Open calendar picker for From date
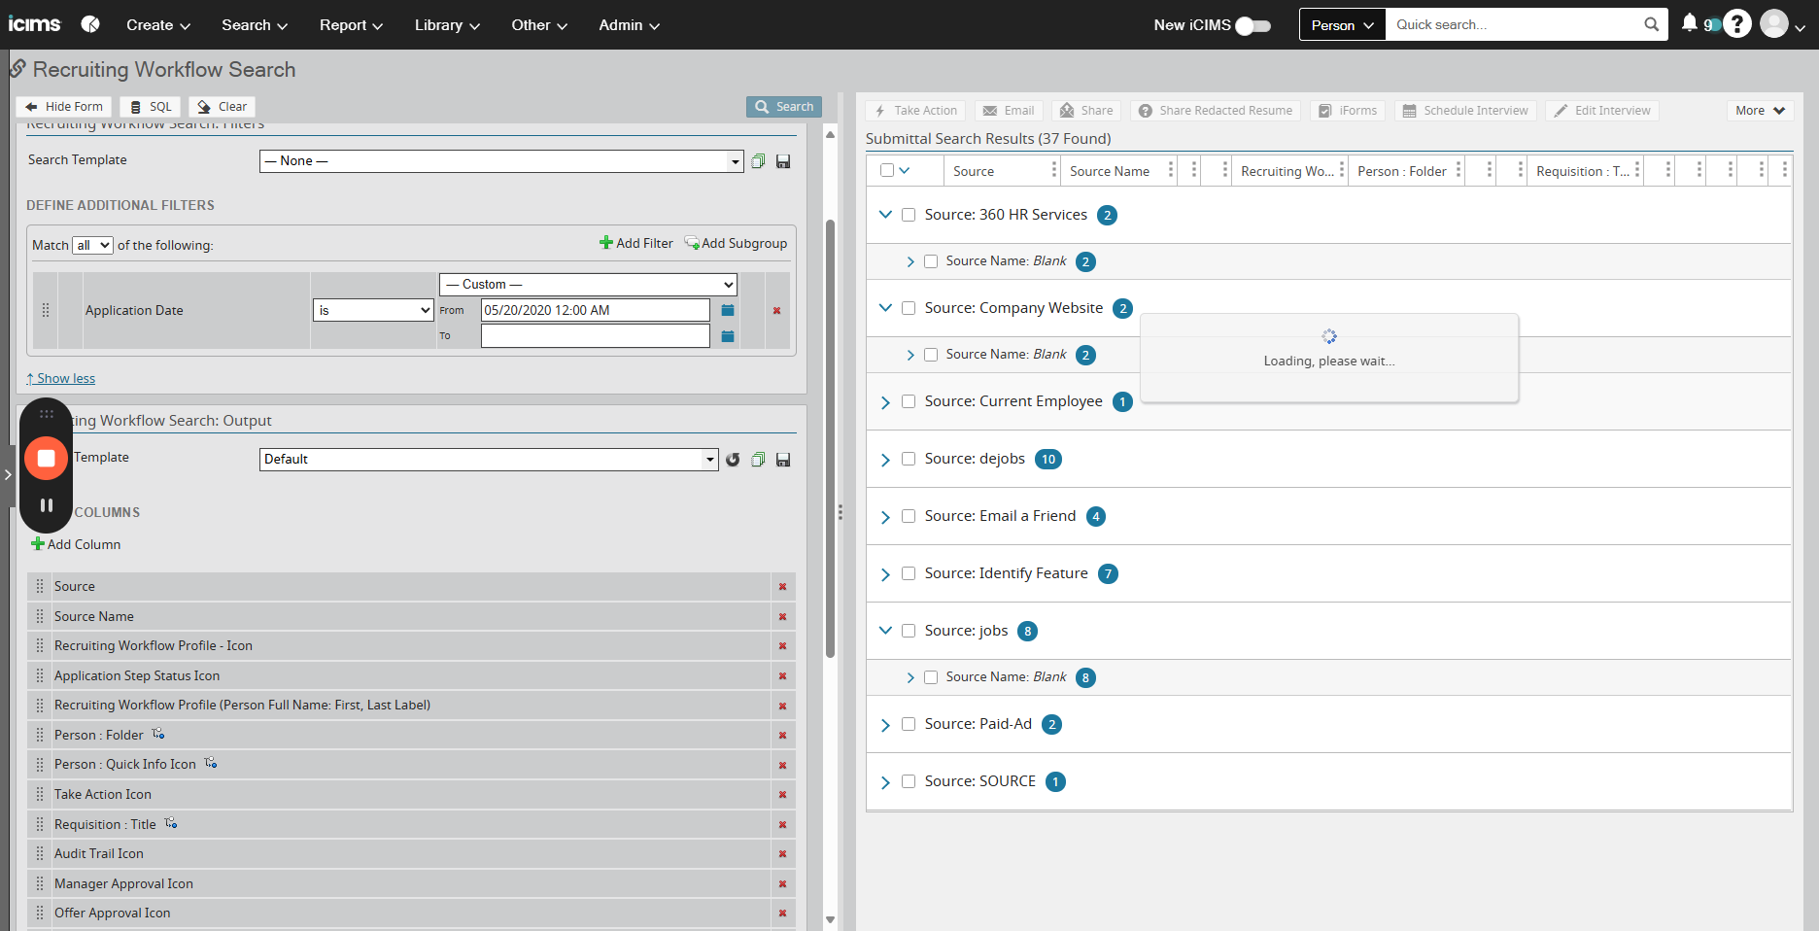The height and width of the screenshot is (931, 1819). (728, 310)
